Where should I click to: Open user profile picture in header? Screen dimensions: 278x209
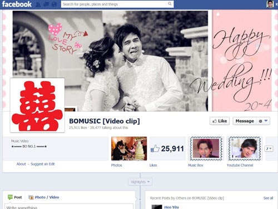pyautogui.click(x=270, y=4)
